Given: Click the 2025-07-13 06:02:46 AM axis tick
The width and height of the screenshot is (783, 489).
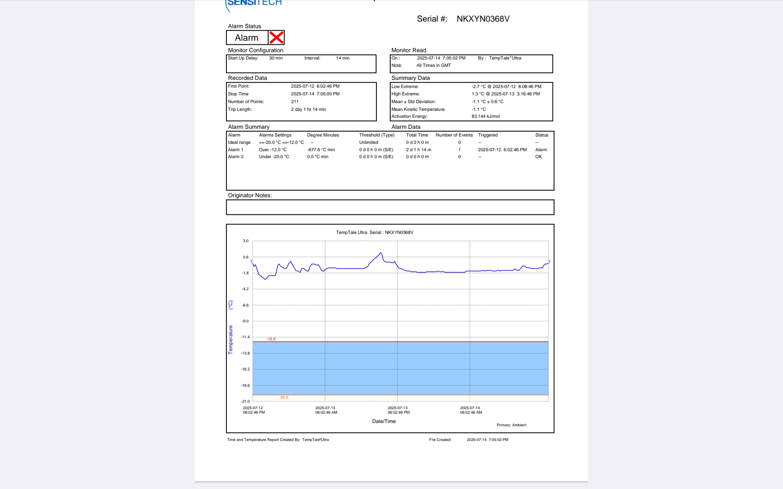Looking at the screenshot, I should [326, 410].
